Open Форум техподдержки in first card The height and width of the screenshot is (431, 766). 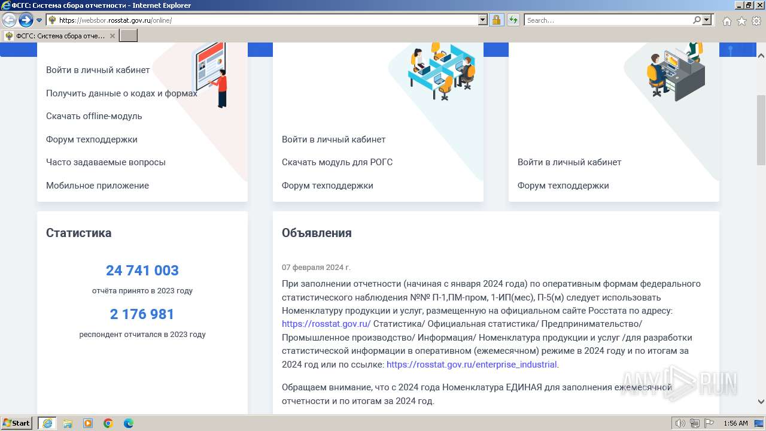92,139
